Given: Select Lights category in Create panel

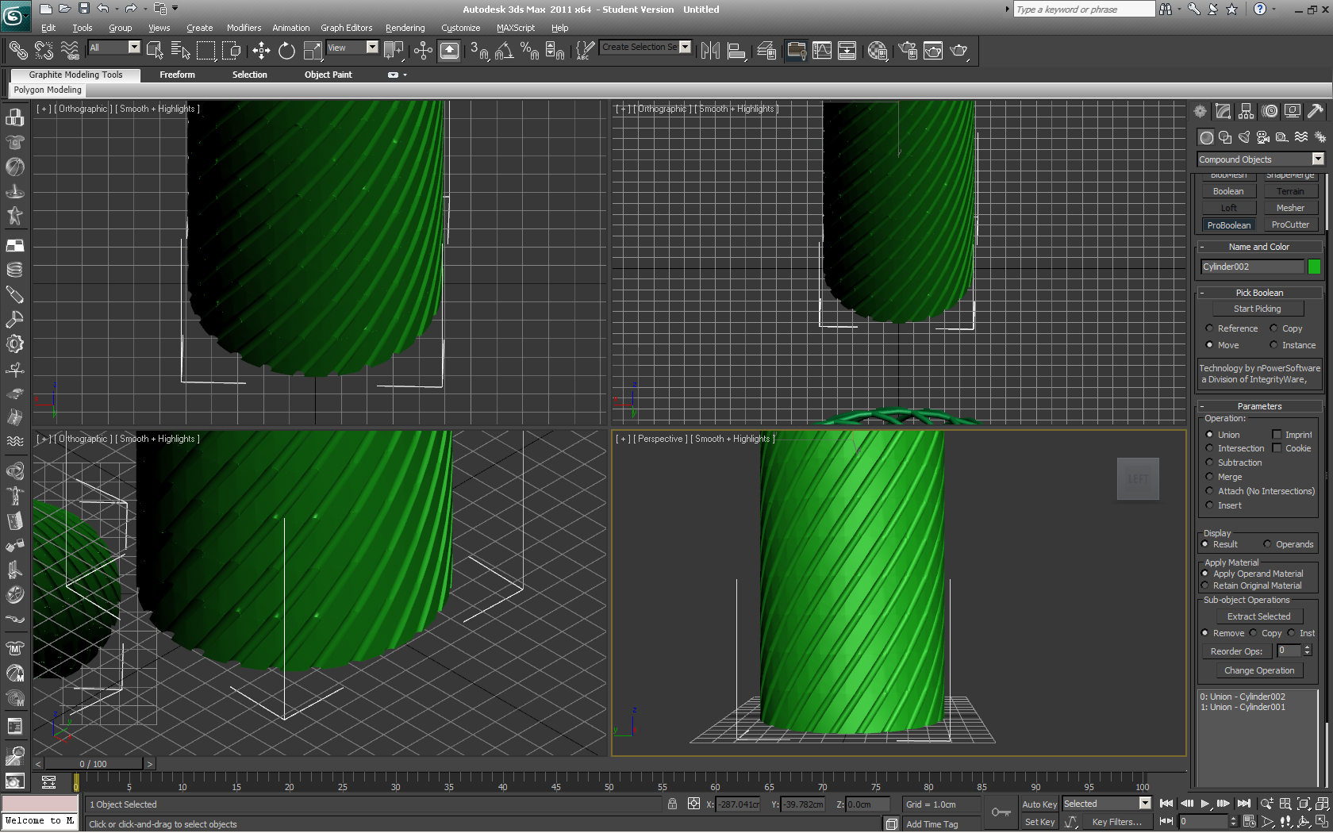Looking at the screenshot, I should tap(1244, 137).
